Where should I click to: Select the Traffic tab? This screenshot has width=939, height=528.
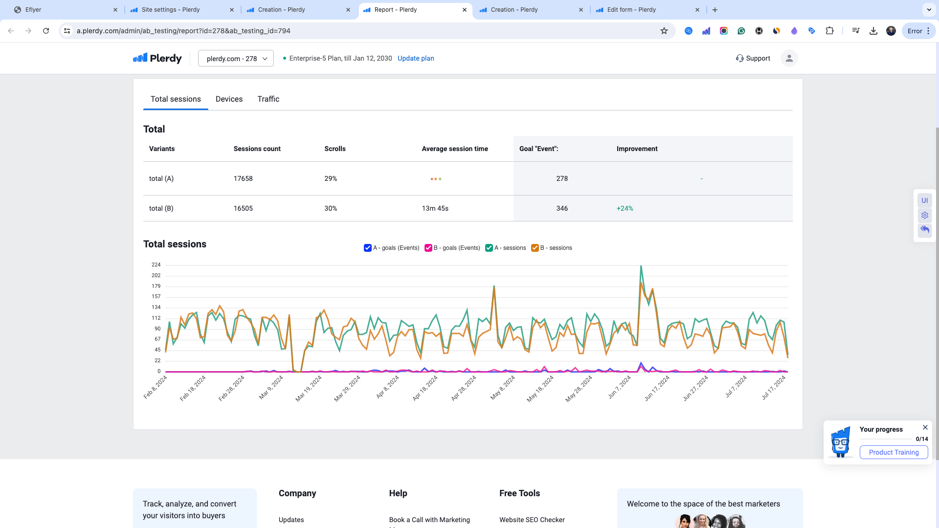[x=268, y=99]
